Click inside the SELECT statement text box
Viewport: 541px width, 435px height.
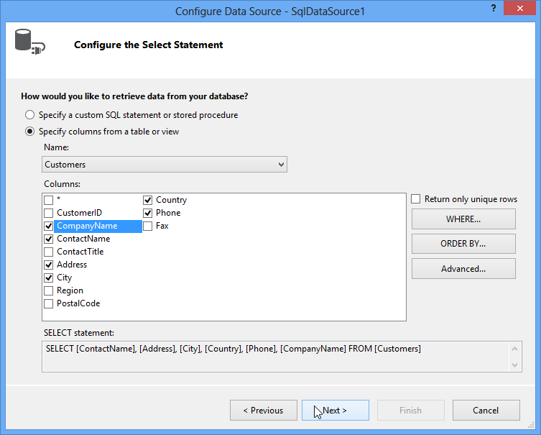pyautogui.click(x=275, y=357)
